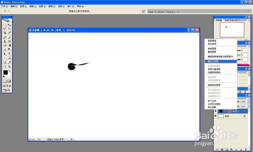The height and width of the screenshot is (152, 253).
Task: Select the Clone Stamp tool
Action: click(x=5, y=42)
